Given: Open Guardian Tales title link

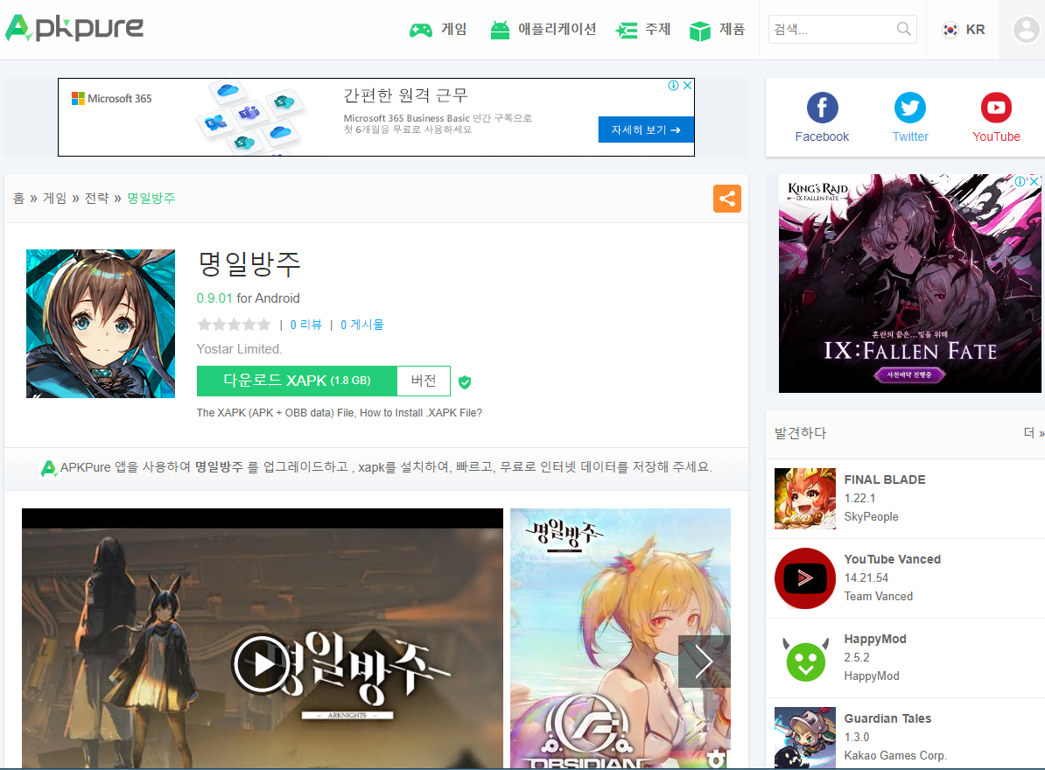Looking at the screenshot, I should [887, 718].
